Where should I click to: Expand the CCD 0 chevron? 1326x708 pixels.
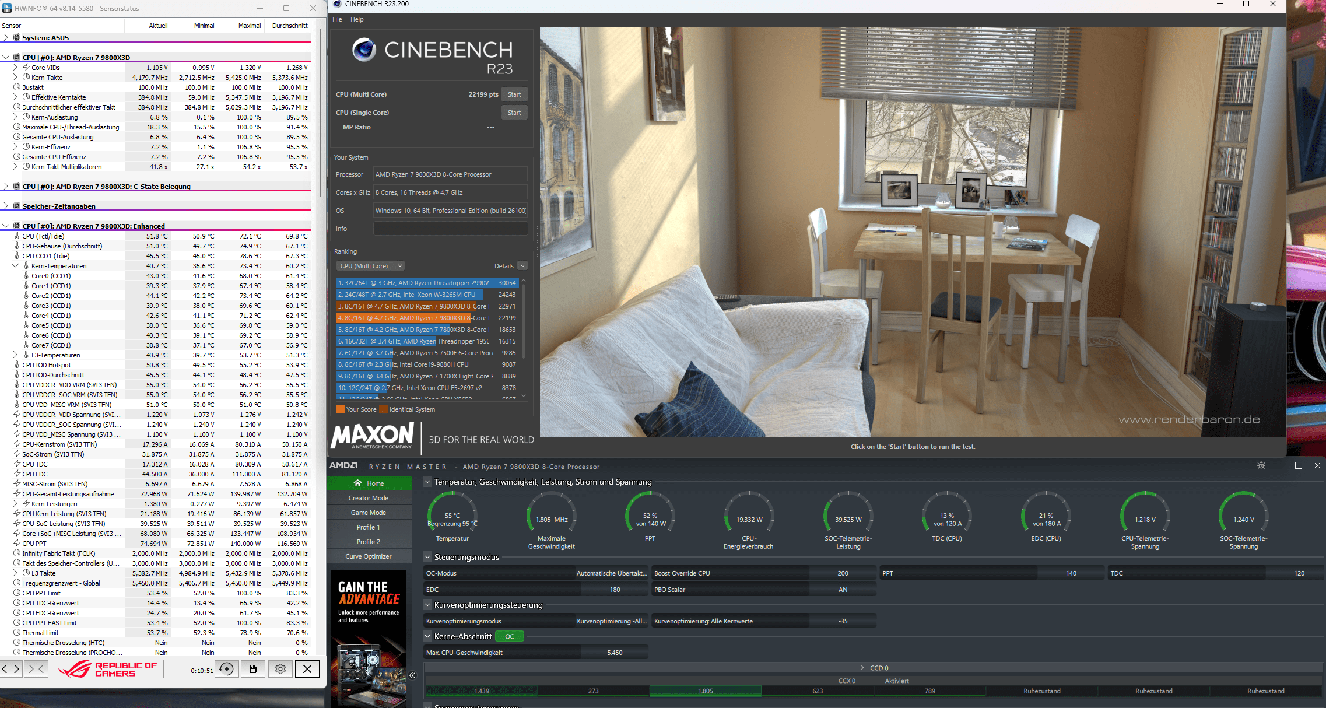[x=863, y=668]
